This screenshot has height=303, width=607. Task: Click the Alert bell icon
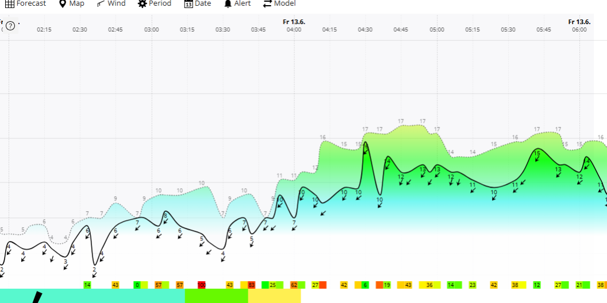coord(228,3)
